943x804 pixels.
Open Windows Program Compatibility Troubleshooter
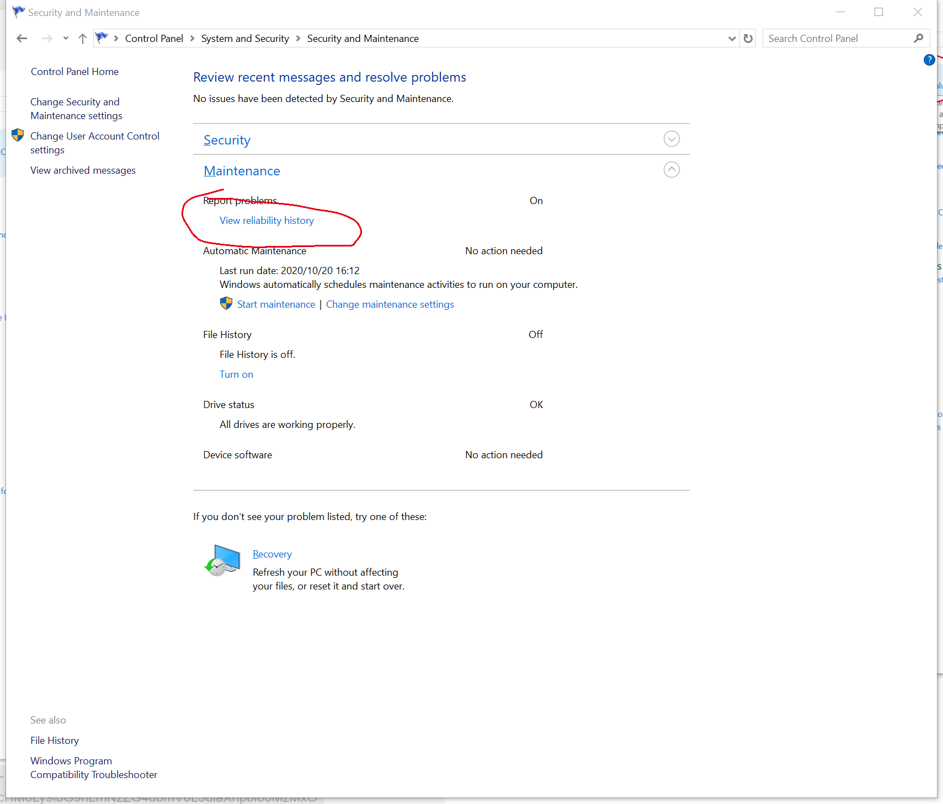tap(94, 768)
